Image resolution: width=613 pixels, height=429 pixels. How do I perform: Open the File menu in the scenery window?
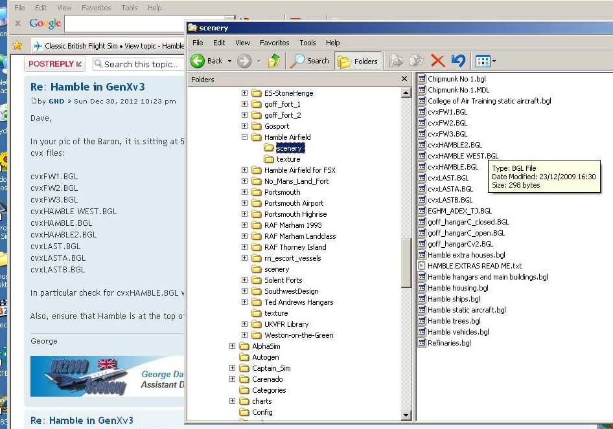[198, 43]
